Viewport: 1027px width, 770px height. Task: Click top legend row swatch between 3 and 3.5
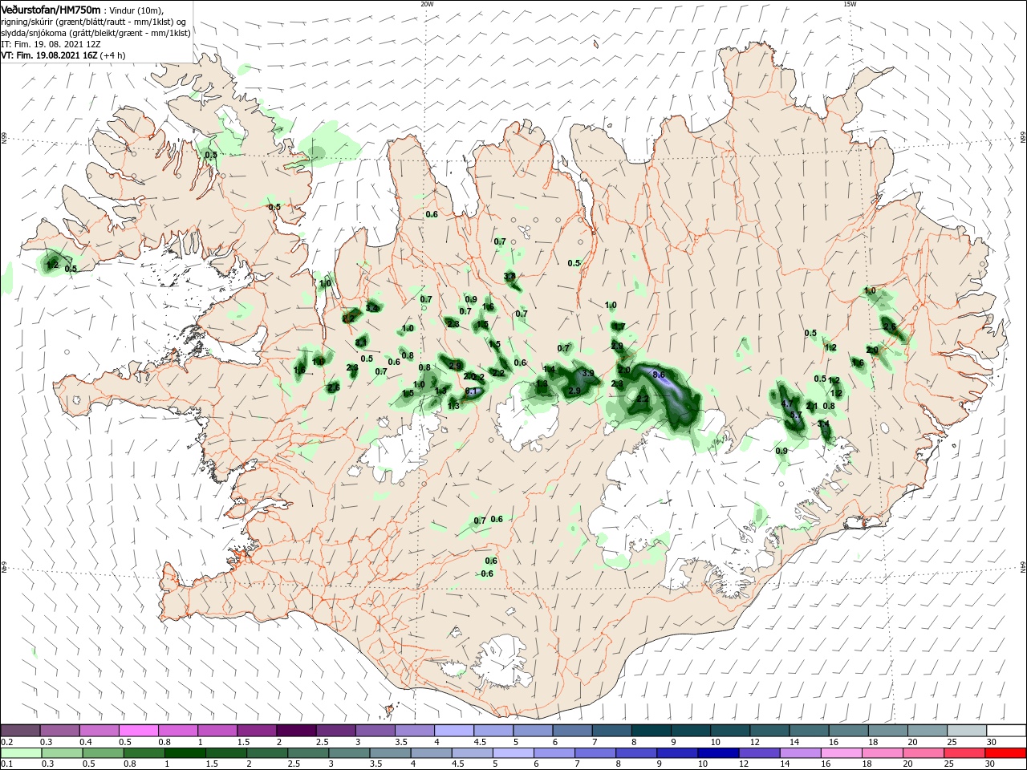pos(375,730)
